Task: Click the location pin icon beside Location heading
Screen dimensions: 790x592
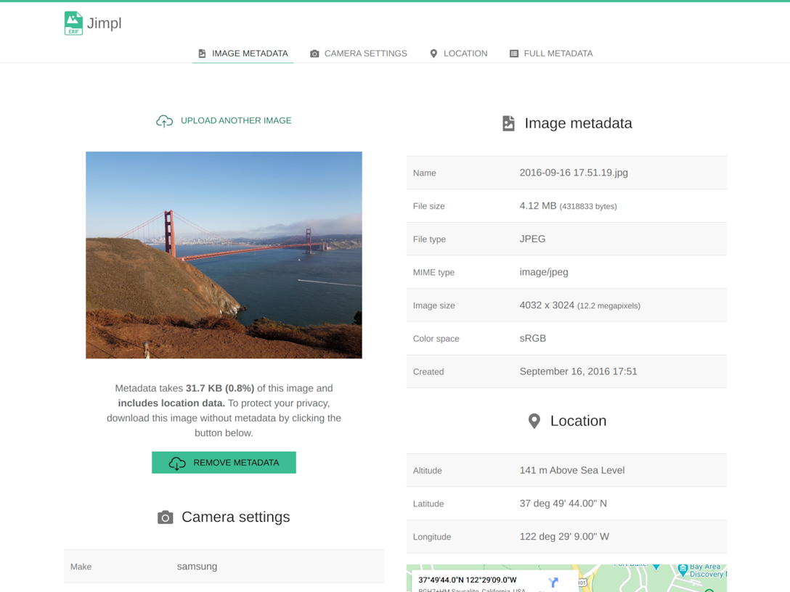Action: click(x=534, y=422)
